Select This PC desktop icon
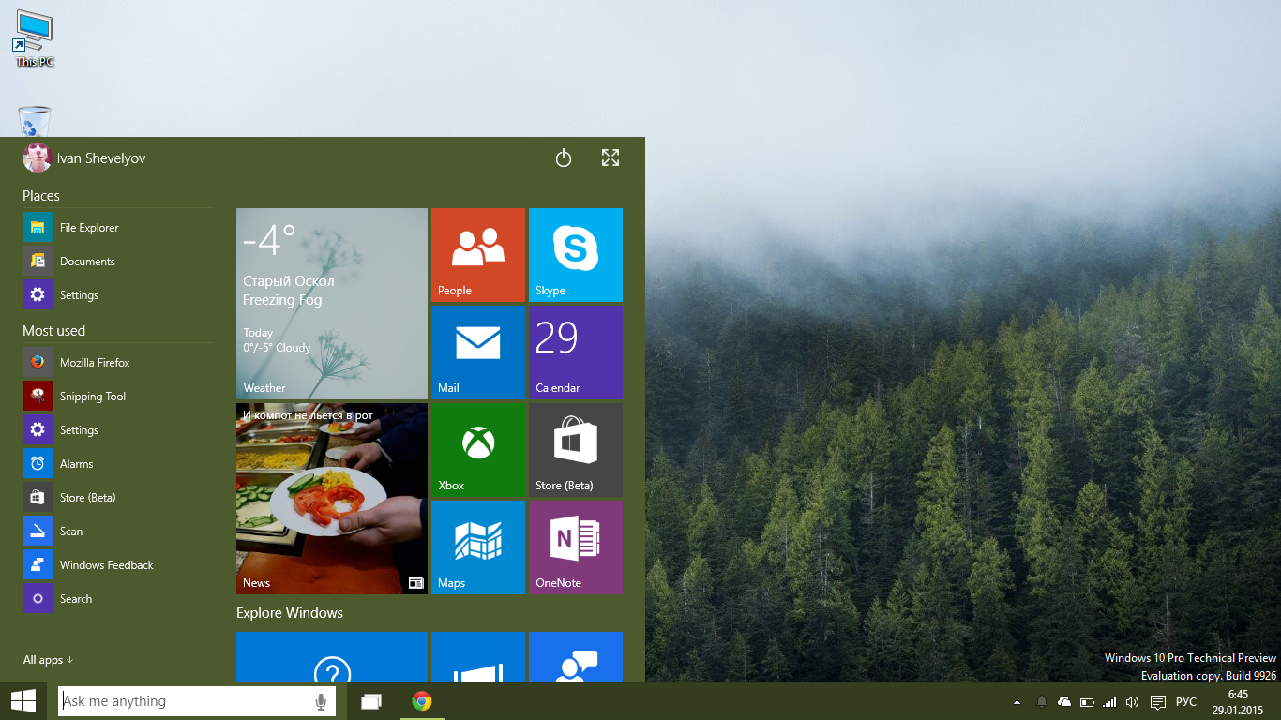The width and height of the screenshot is (1281, 720). (35, 37)
